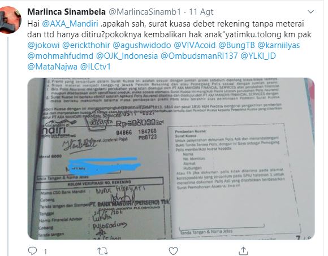
Task: Open the @agushwidodo mention
Action: [142, 45]
